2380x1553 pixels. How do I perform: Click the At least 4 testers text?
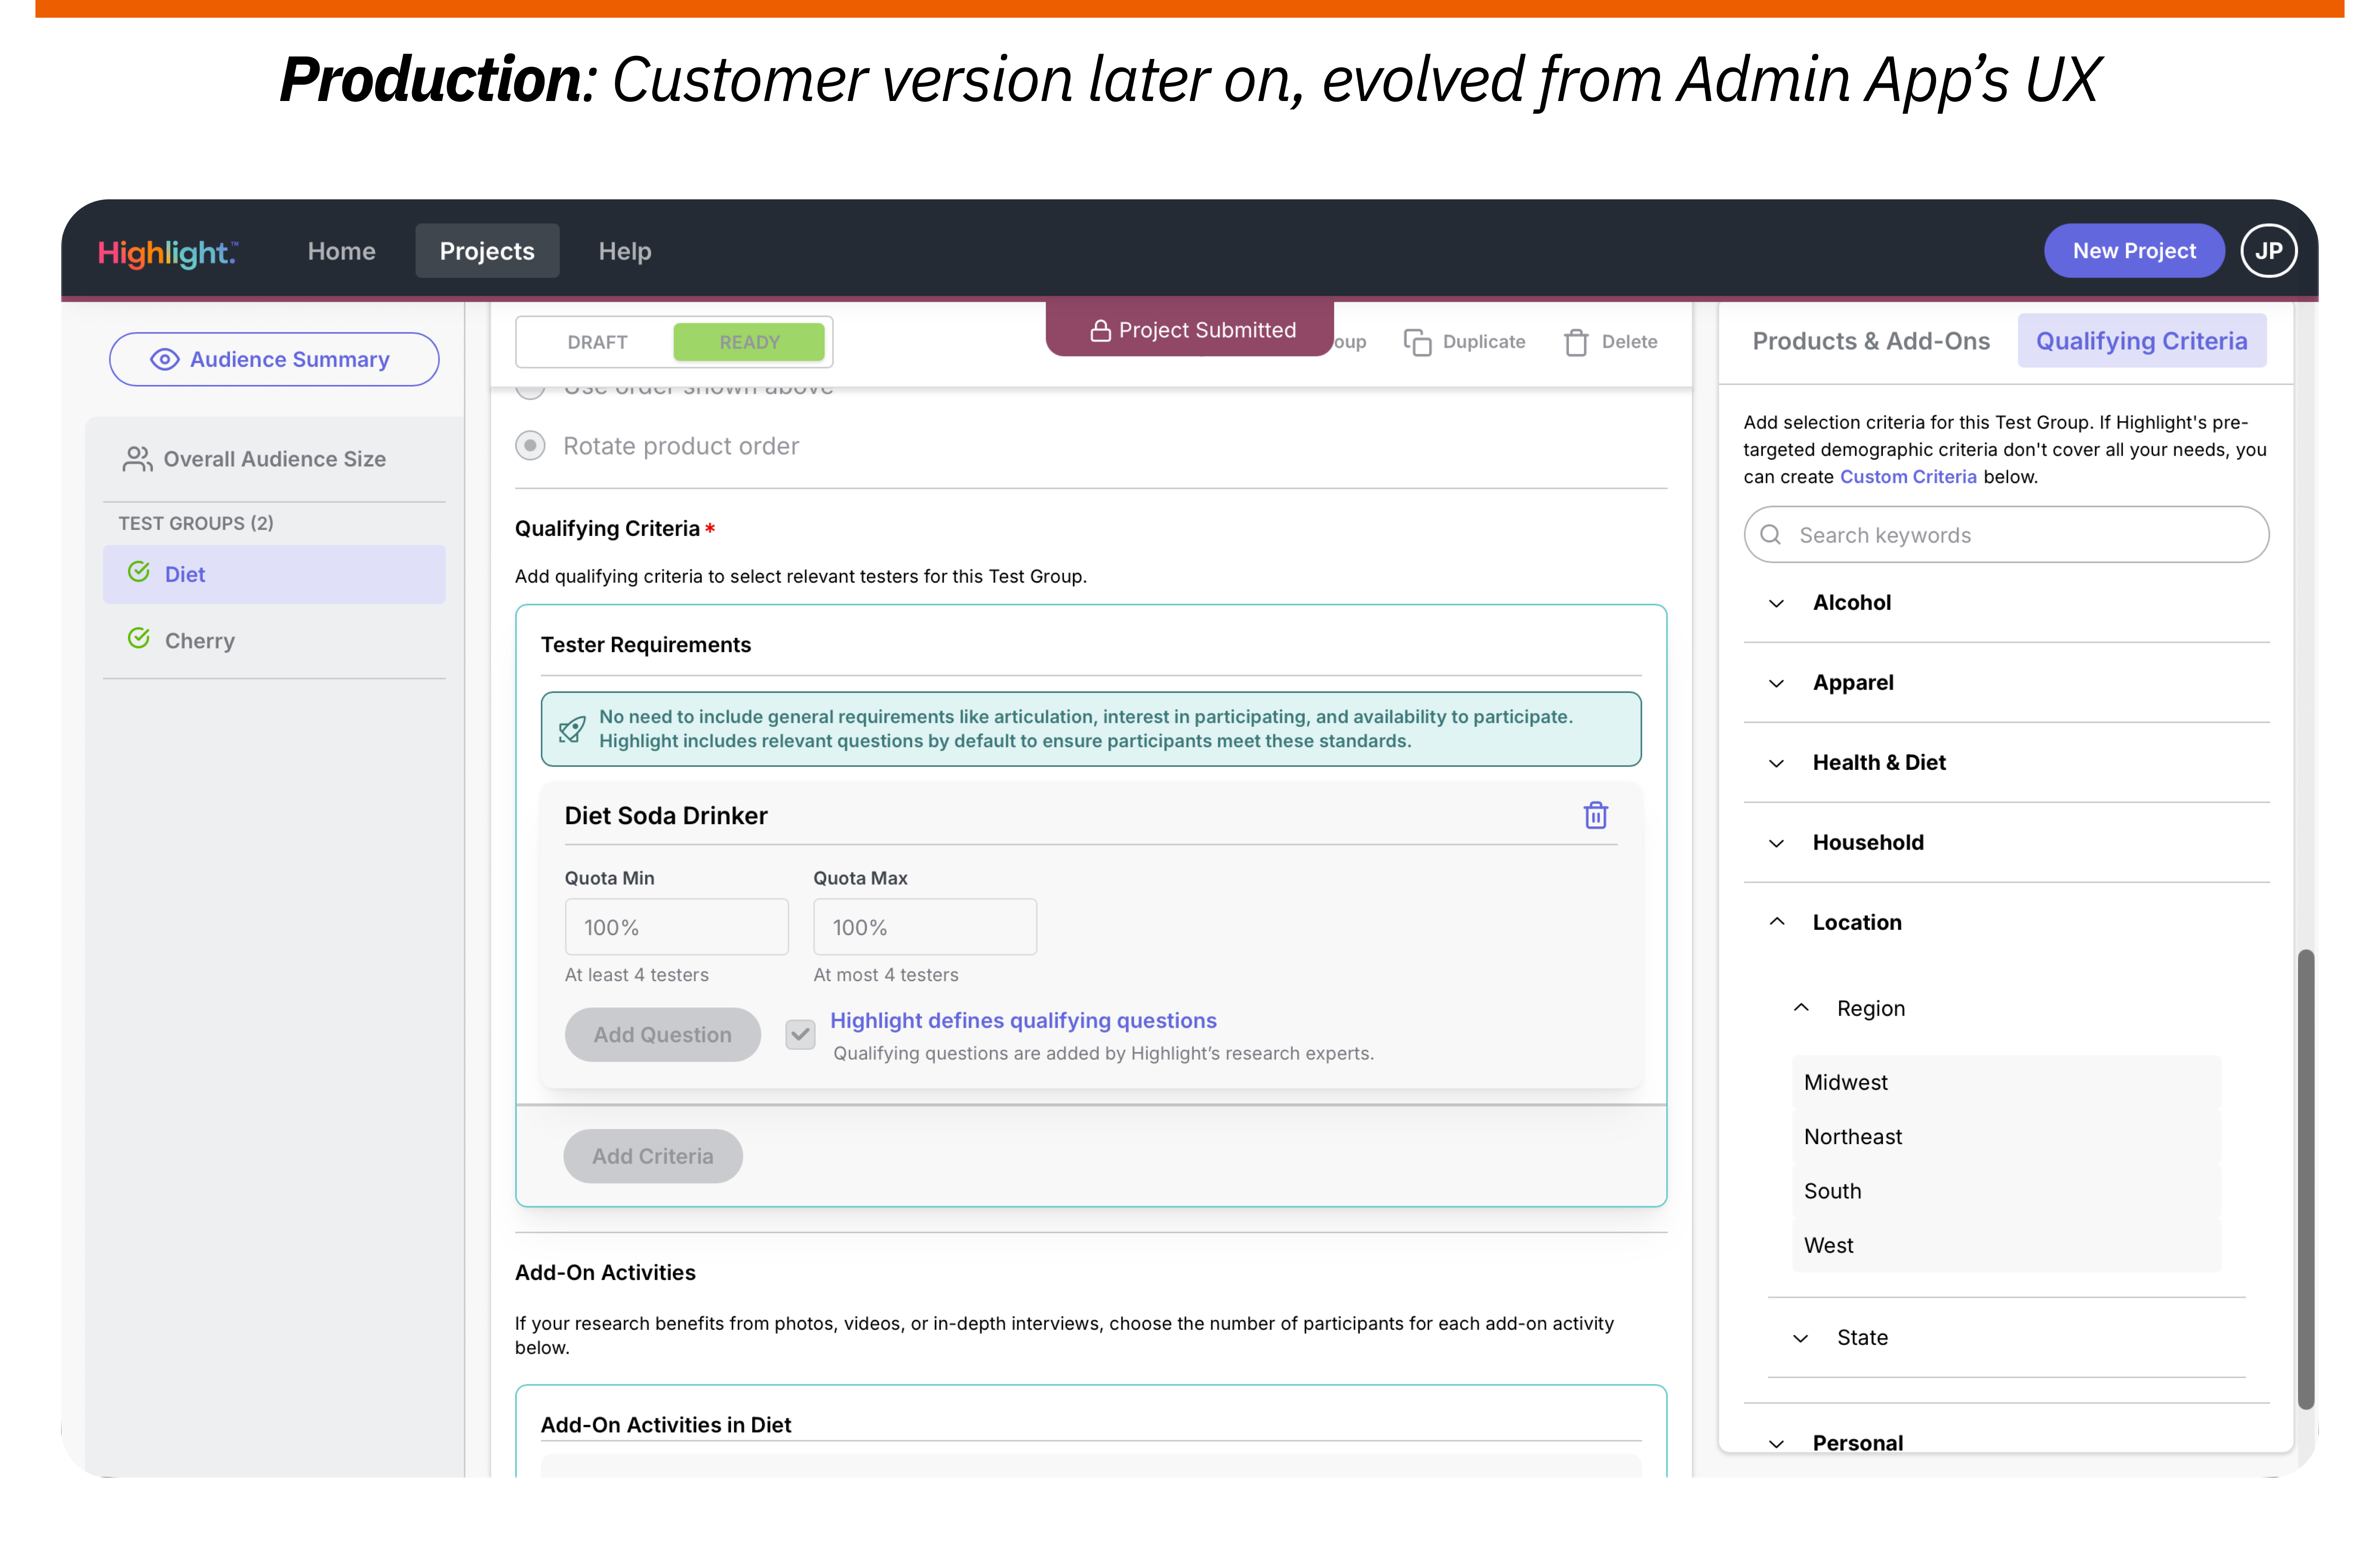[637, 975]
